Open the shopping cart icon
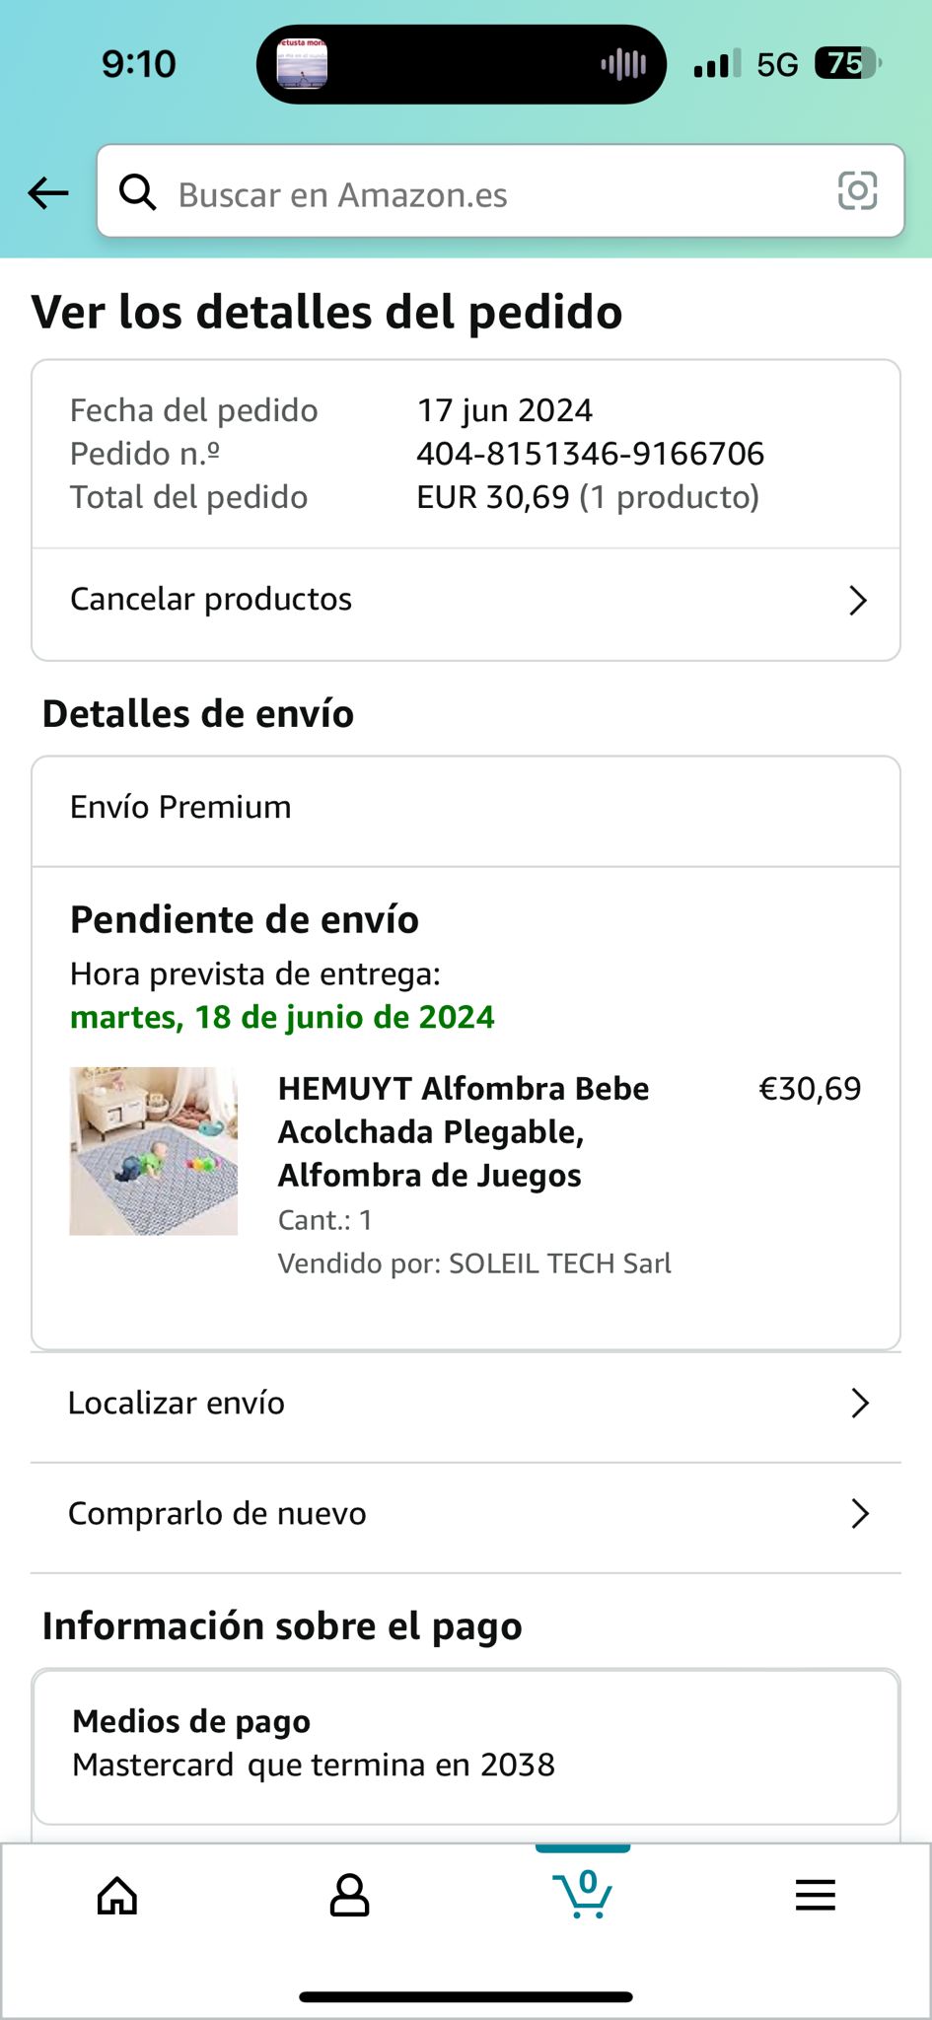Image resolution: width=932 pixels, height=2020 pixels. tap(583, 1893)
